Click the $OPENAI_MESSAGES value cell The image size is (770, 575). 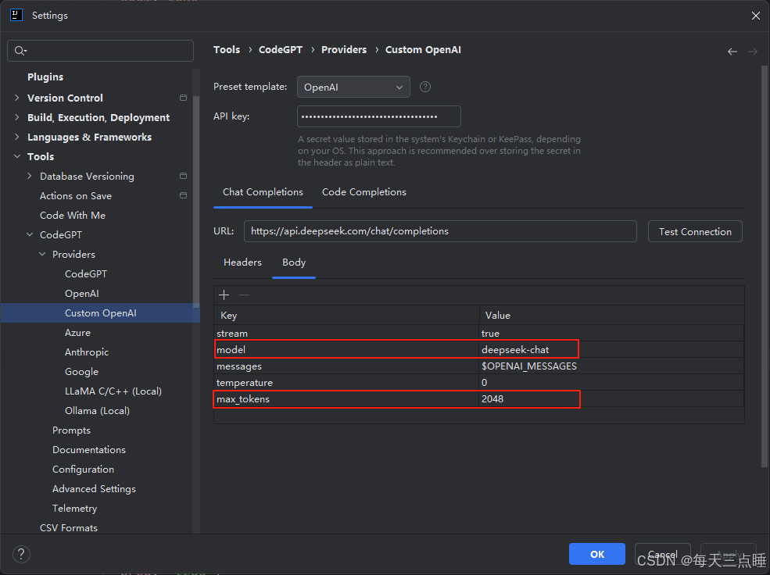click(611, 366)
